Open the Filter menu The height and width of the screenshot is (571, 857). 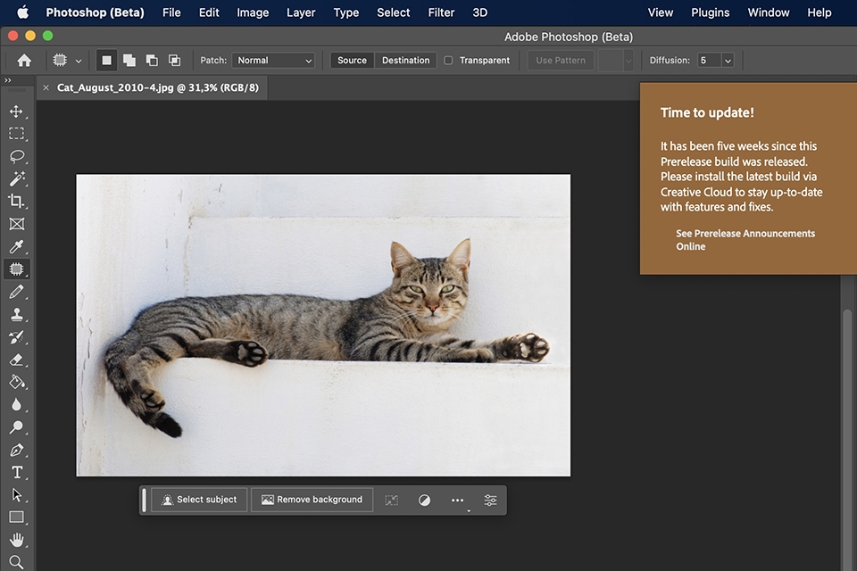pyautogui.click(x=441, y=12)
